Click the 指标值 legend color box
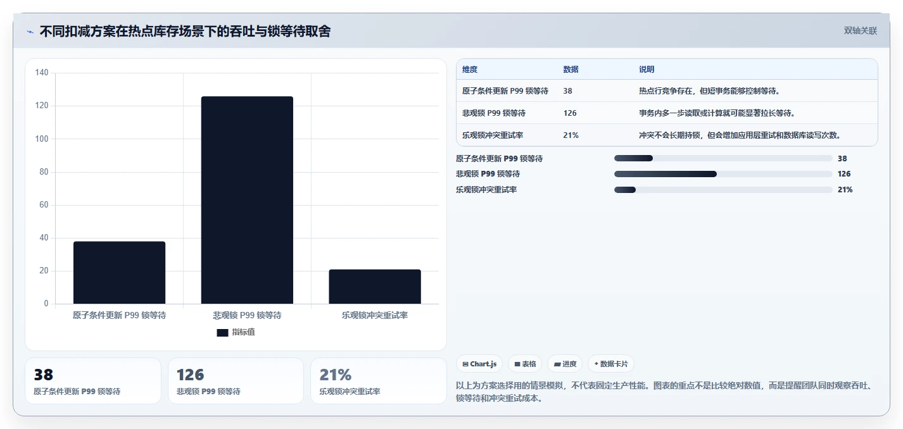This screenshot has height=429, width=903. pos(222,332)
